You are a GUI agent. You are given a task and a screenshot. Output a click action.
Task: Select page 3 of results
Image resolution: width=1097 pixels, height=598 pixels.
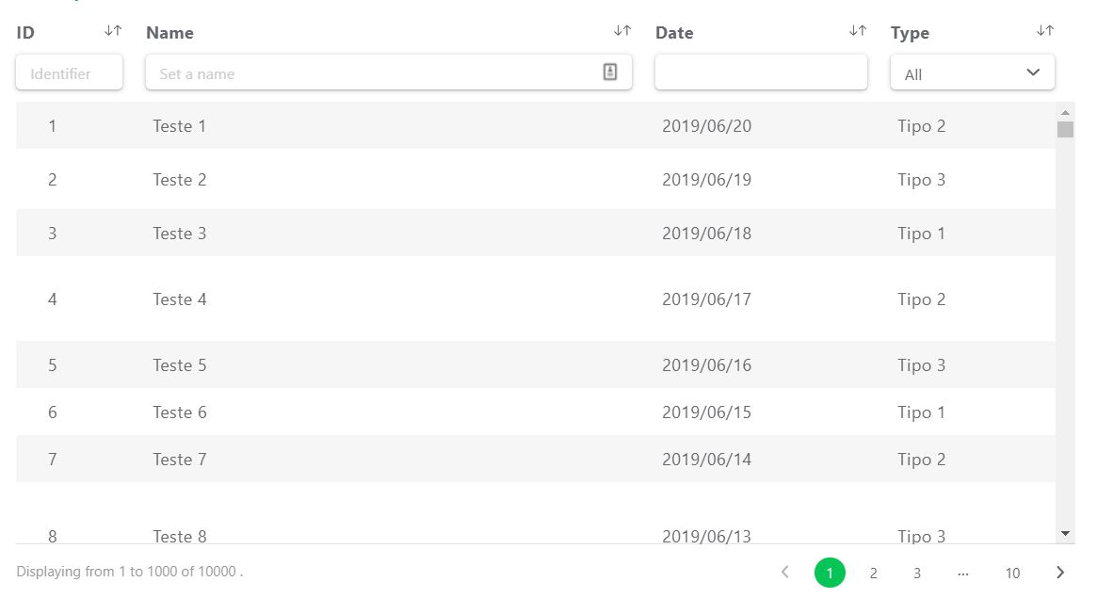916,573
